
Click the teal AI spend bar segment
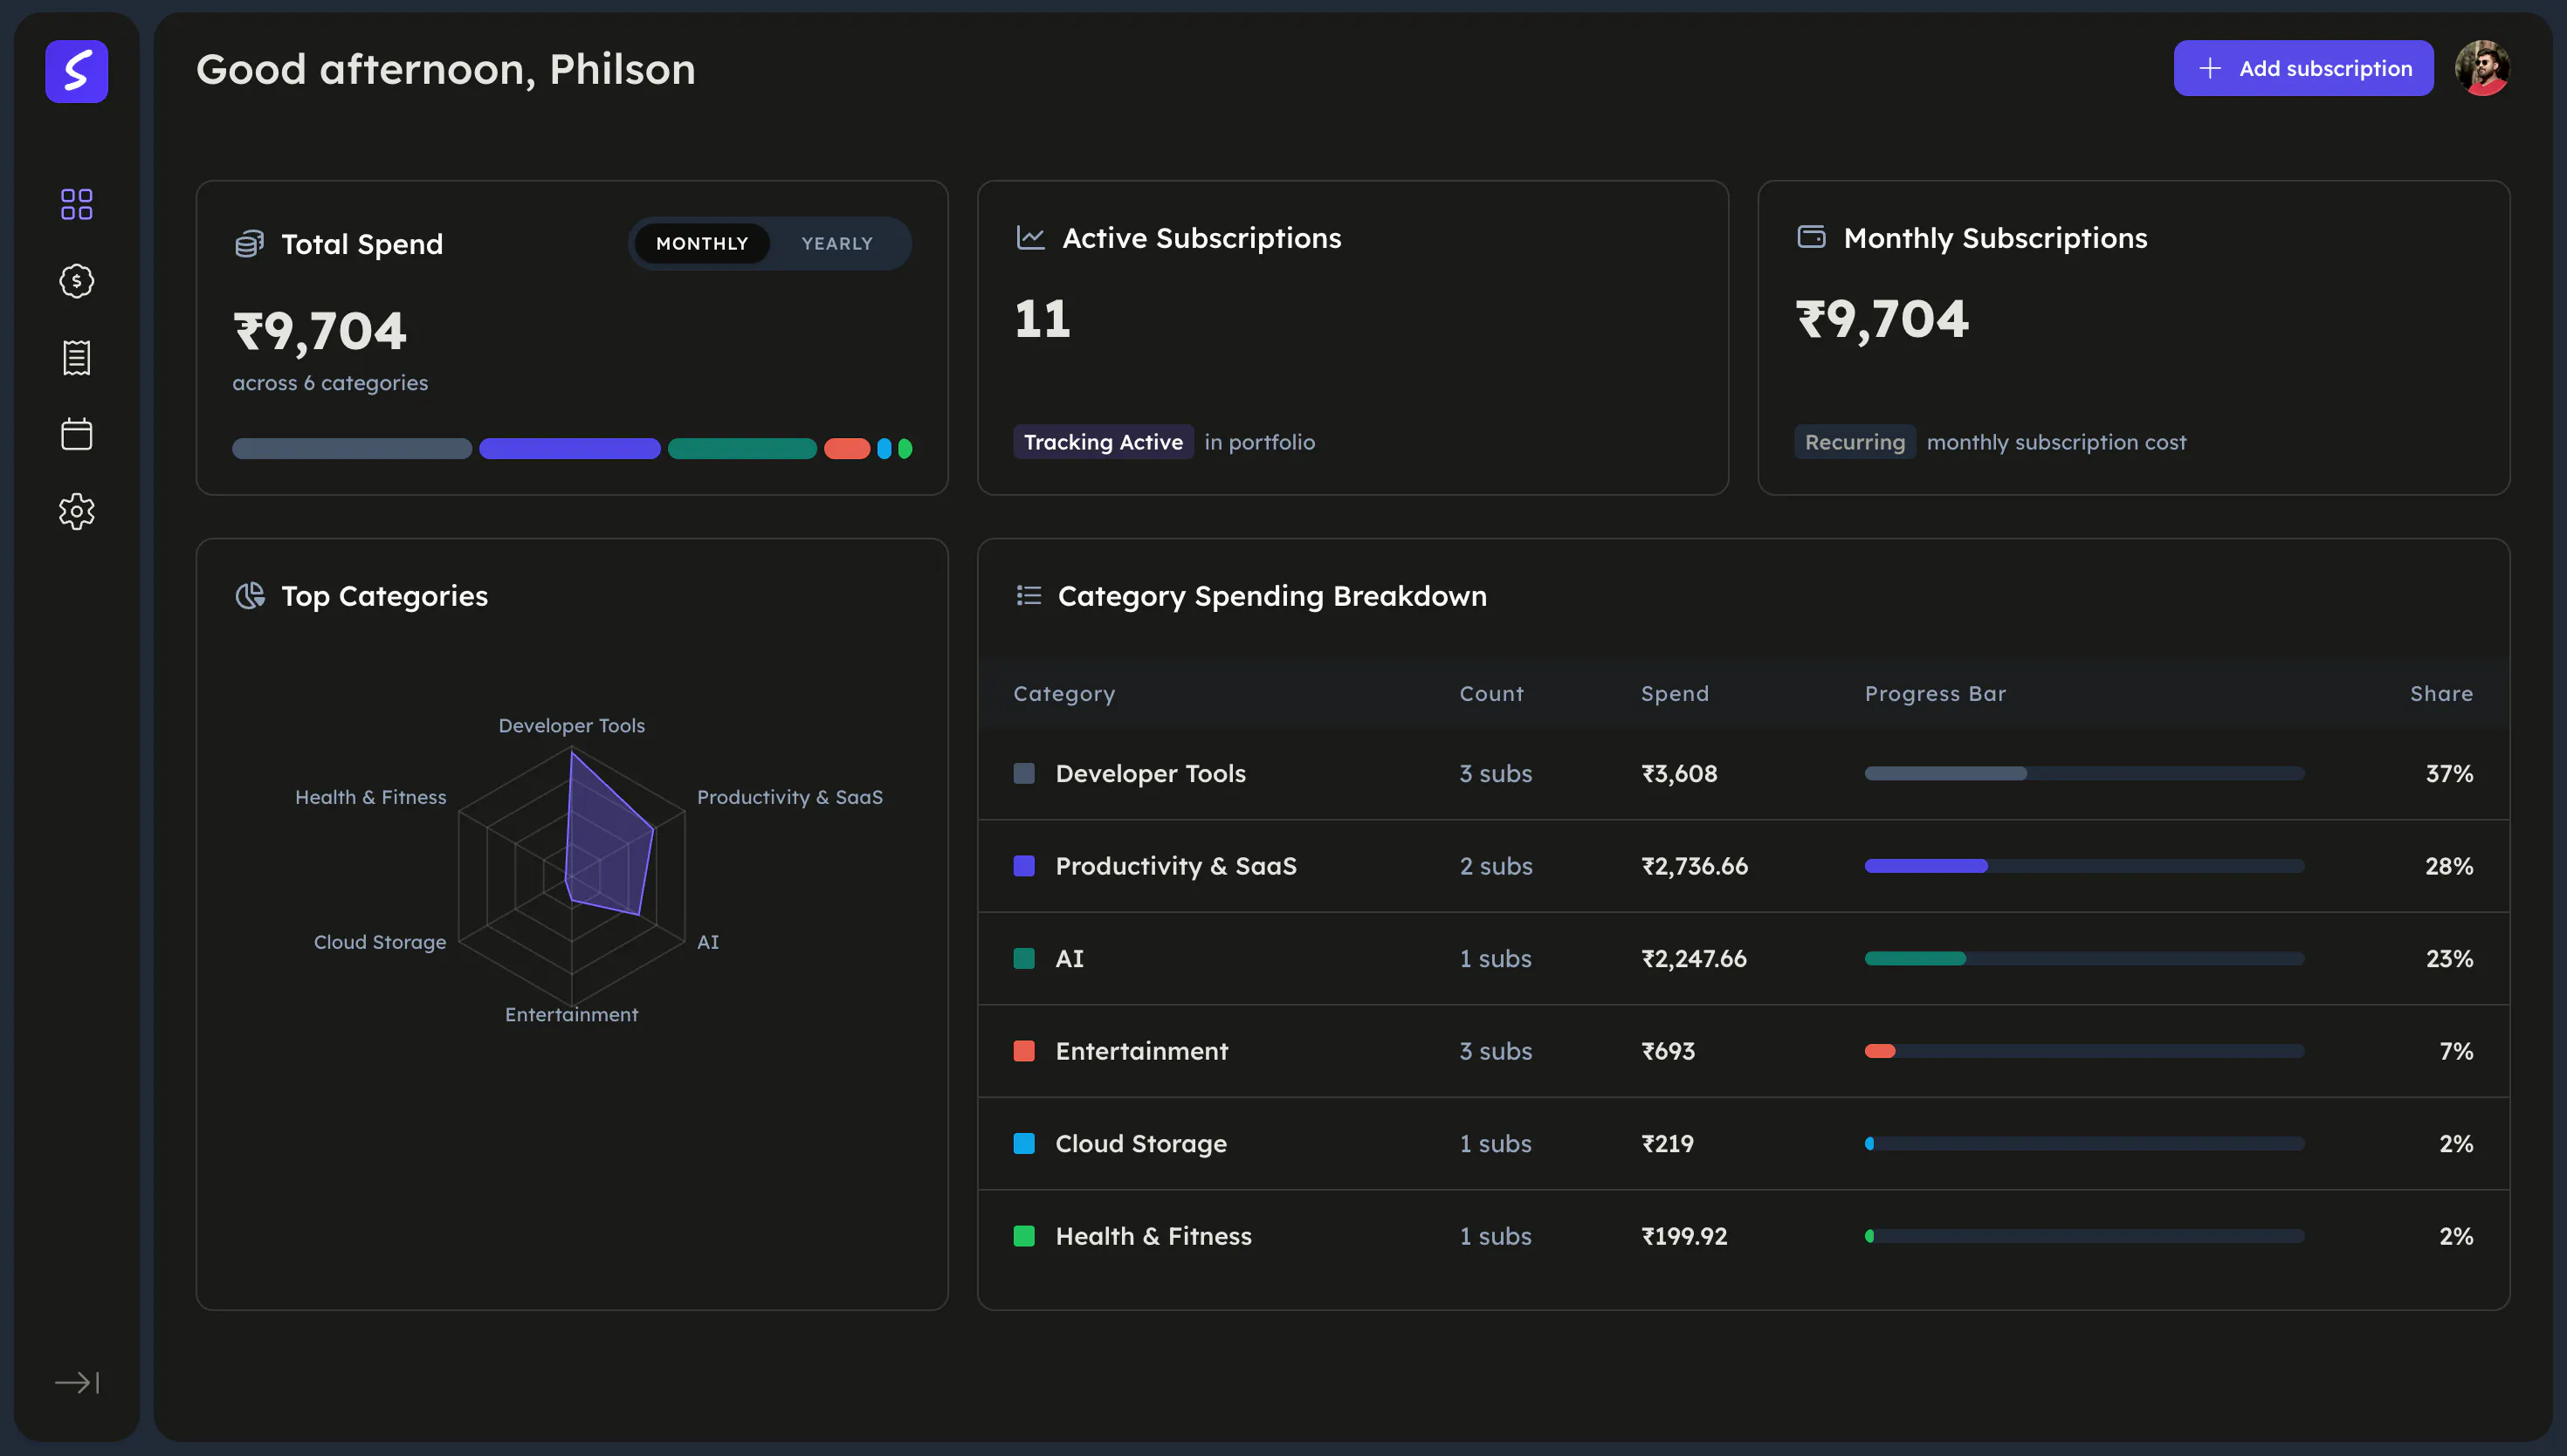click(742, 449)
